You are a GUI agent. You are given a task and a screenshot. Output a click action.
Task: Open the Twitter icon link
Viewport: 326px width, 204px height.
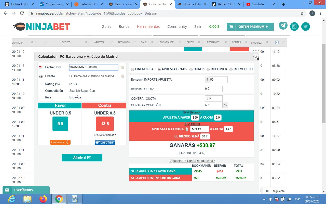click(306, 27)
